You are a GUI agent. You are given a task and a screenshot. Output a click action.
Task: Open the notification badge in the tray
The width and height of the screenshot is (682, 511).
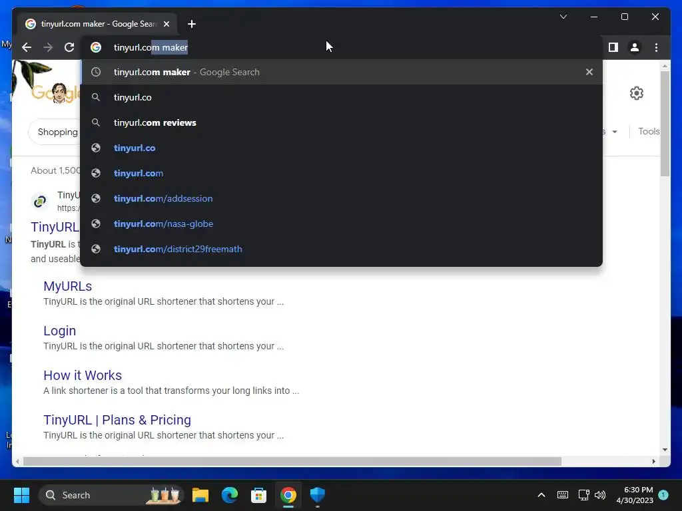click(x=663, y=495)
